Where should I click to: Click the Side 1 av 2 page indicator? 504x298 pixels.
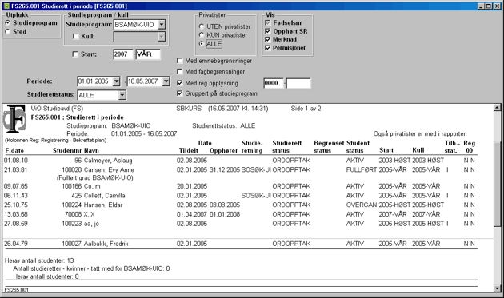[306, 109]
